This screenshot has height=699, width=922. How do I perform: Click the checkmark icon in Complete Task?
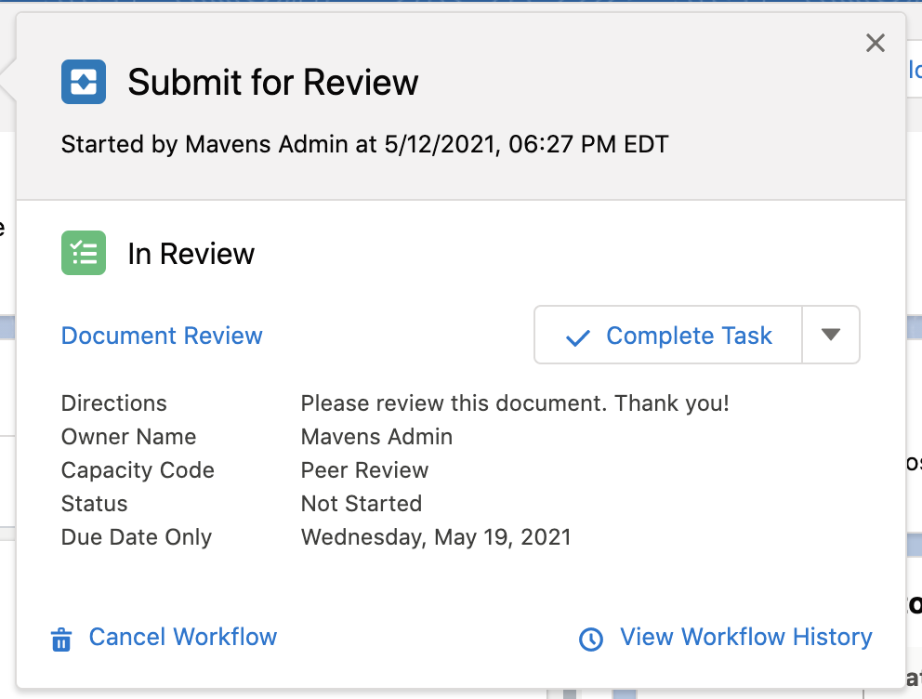(578, 337)
